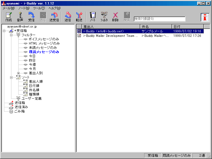Open the ノート note tool
The height and width of the screenshot is (159, 212).
(93, 17)
